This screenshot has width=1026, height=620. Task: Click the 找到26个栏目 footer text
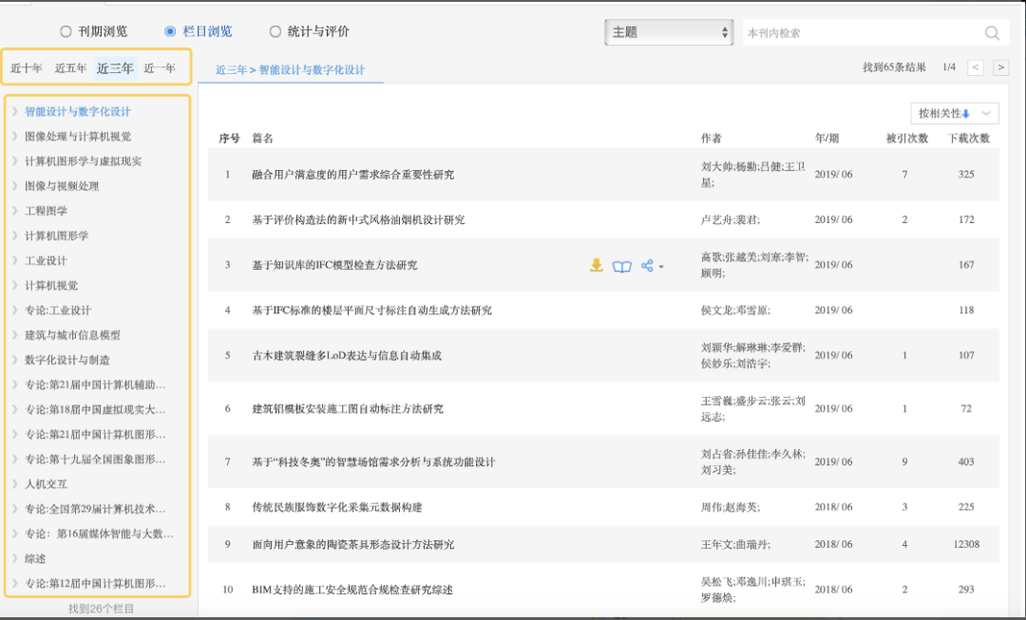coord(102,609)
